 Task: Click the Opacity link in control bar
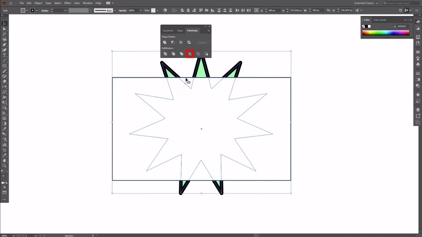[122, 11]
